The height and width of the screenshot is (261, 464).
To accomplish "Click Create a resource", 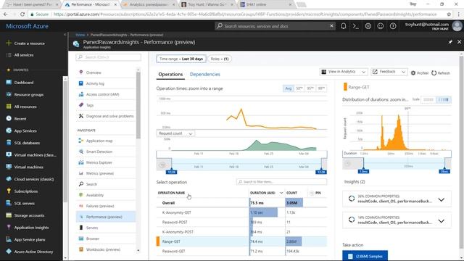I will (29, 43).
